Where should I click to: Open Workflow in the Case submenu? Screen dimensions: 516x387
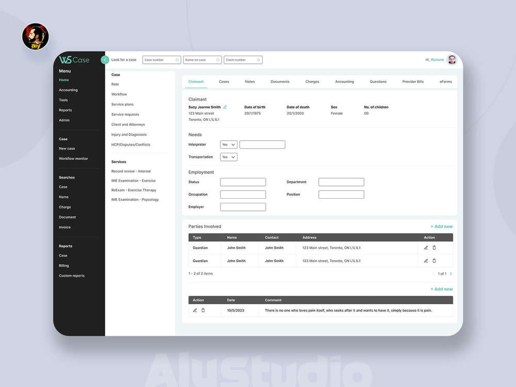click(119, 94)
